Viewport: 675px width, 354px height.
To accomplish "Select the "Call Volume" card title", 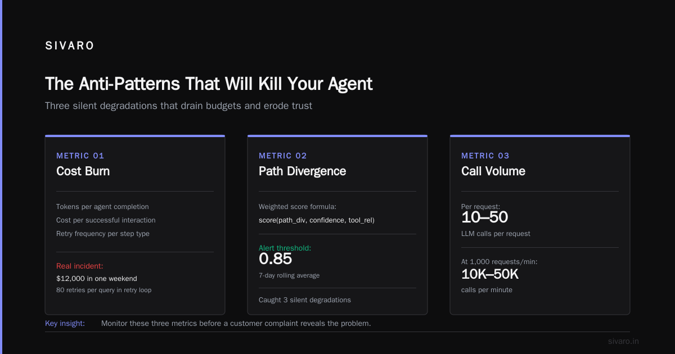I will 493,171.
